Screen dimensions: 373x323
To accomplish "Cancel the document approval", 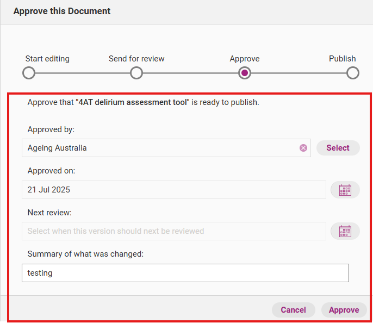I will point(293,310).
